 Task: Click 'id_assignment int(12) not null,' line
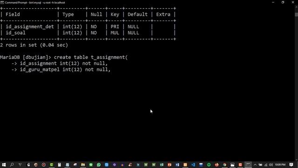(64, 63)
